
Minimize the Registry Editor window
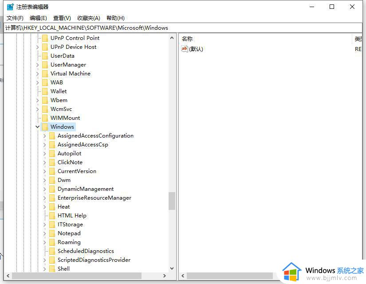pyautogui.click(x=312, y=7)
